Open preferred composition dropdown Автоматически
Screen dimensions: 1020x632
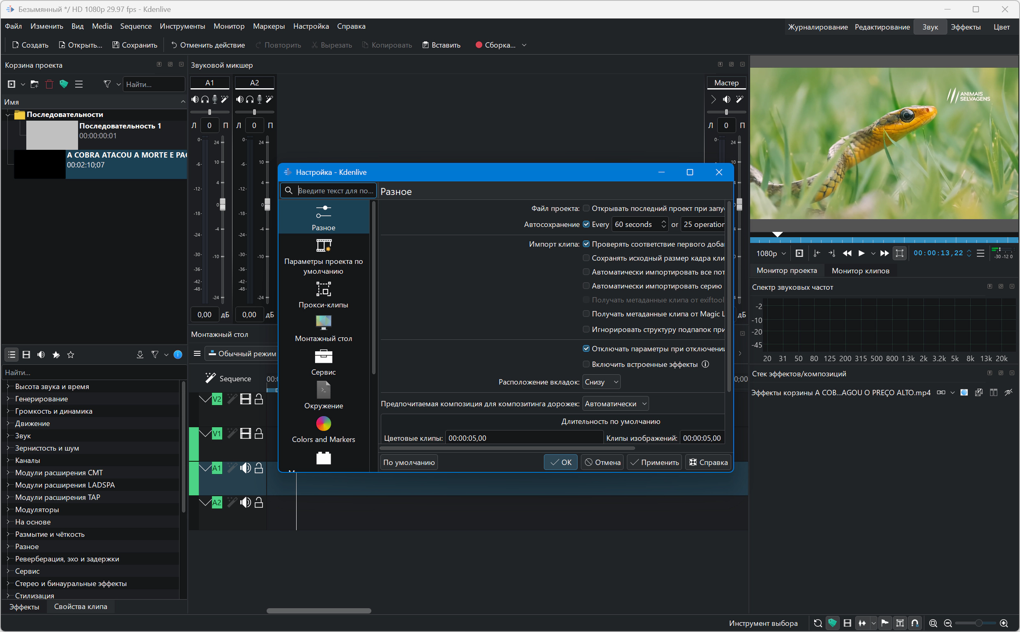[615, 404]
